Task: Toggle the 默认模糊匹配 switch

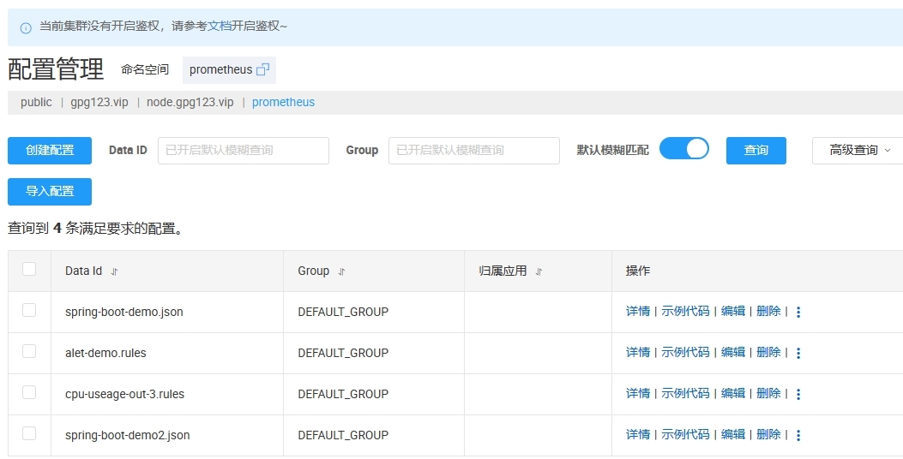Action: (x=683, y=149)
